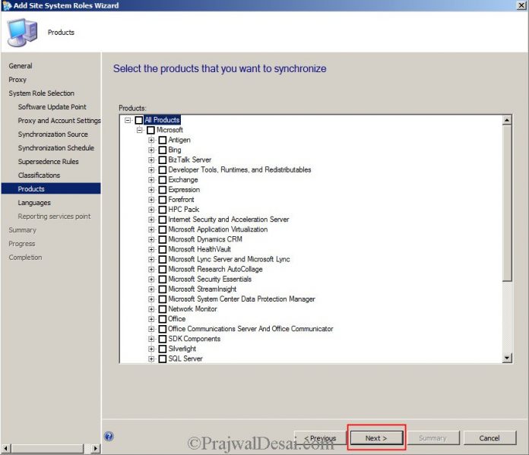Check the Silverlight checkbox
The height and width of the screenshot is (455, 529).
click(x=163, y=349)
